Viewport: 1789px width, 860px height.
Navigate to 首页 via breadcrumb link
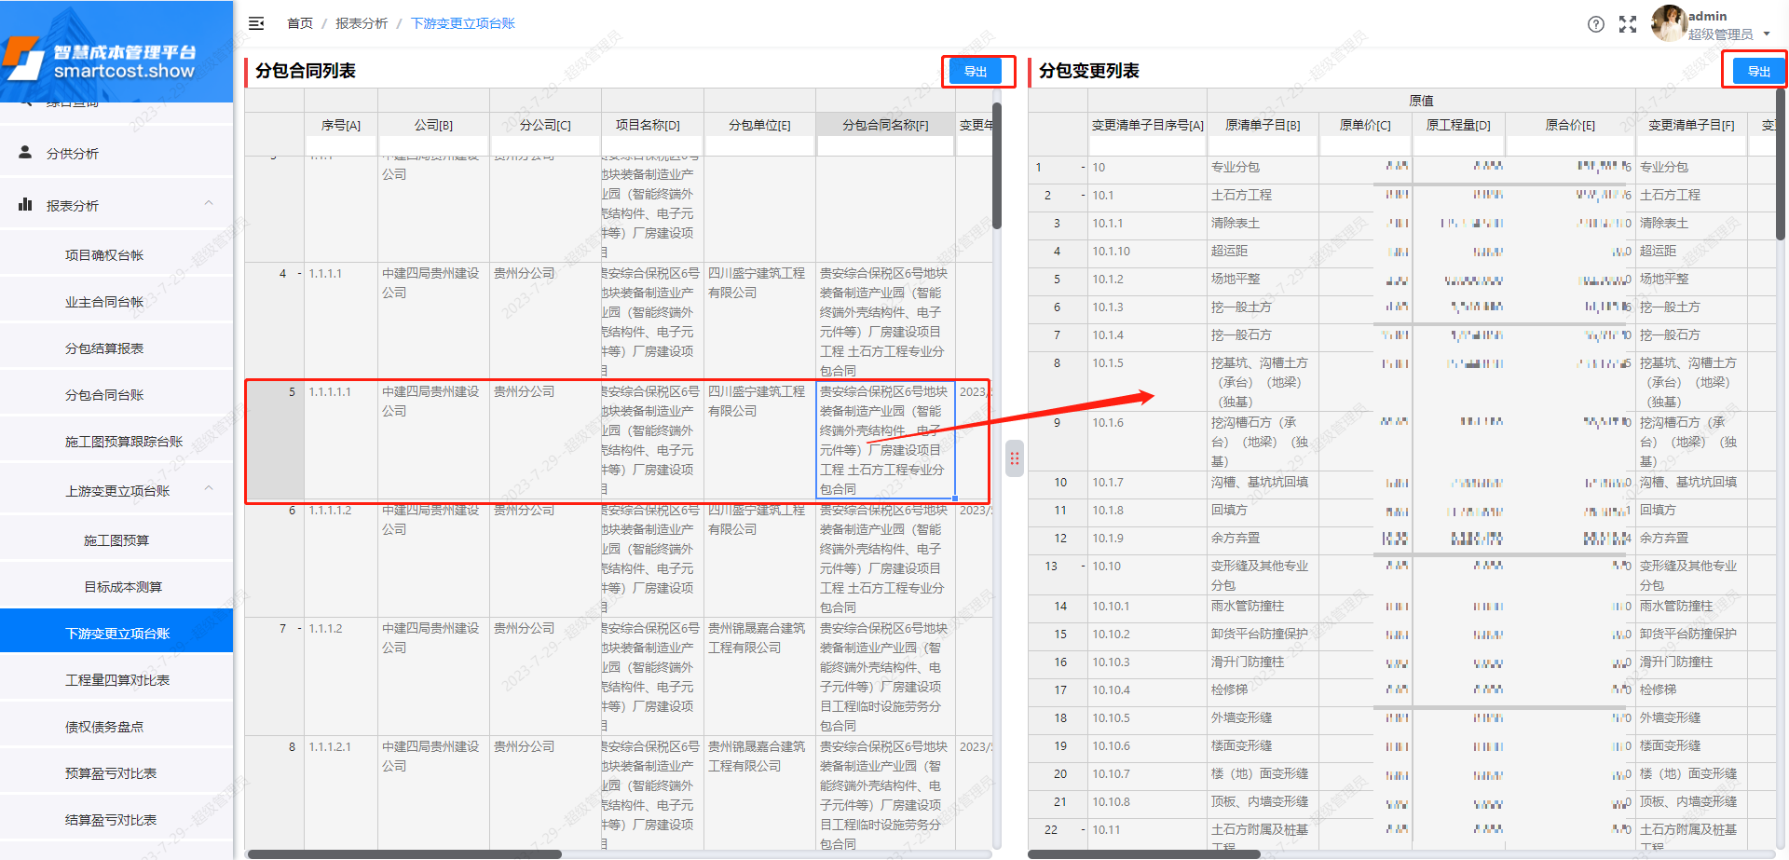point(299,23)
